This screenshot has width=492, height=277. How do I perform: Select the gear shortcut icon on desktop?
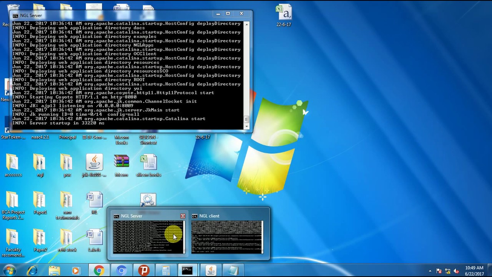(148, 200)
